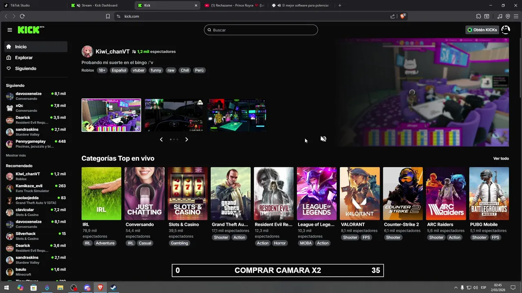522x293 pixels.
Task: Switch to the El mejor software tab
Action: 302,5
